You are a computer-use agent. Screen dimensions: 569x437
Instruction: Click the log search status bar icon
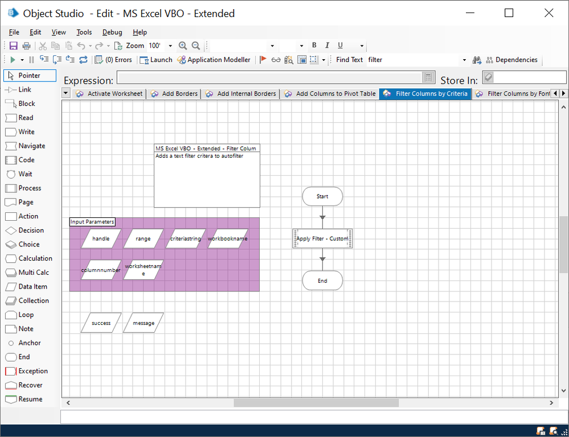point(554,431)
